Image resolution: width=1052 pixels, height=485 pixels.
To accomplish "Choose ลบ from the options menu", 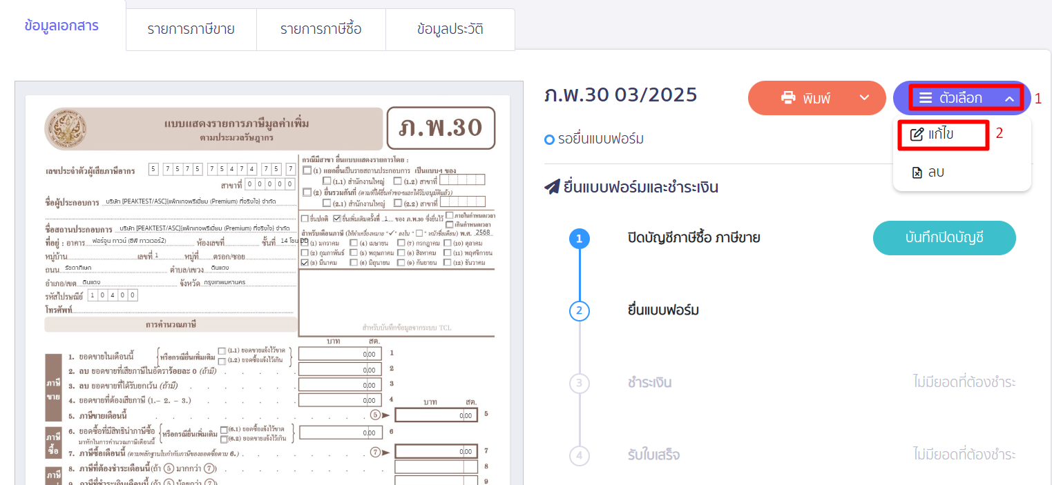I will pos(927,172).
